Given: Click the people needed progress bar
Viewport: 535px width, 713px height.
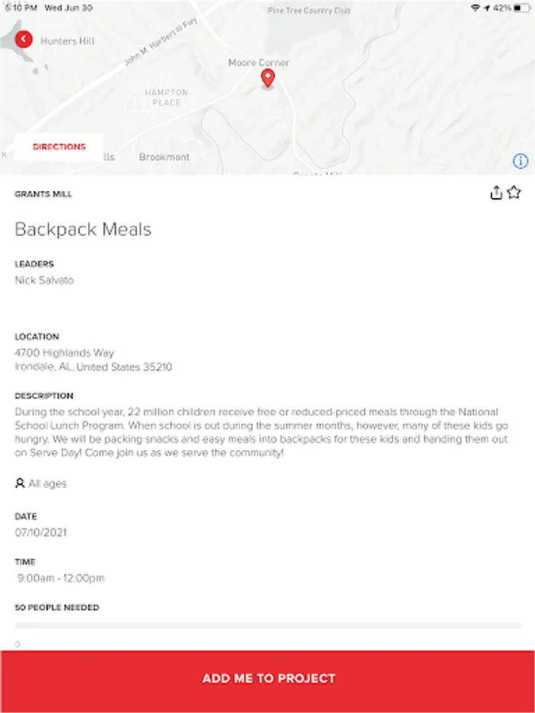Looking at the screenshot, I should click(268, 626).
